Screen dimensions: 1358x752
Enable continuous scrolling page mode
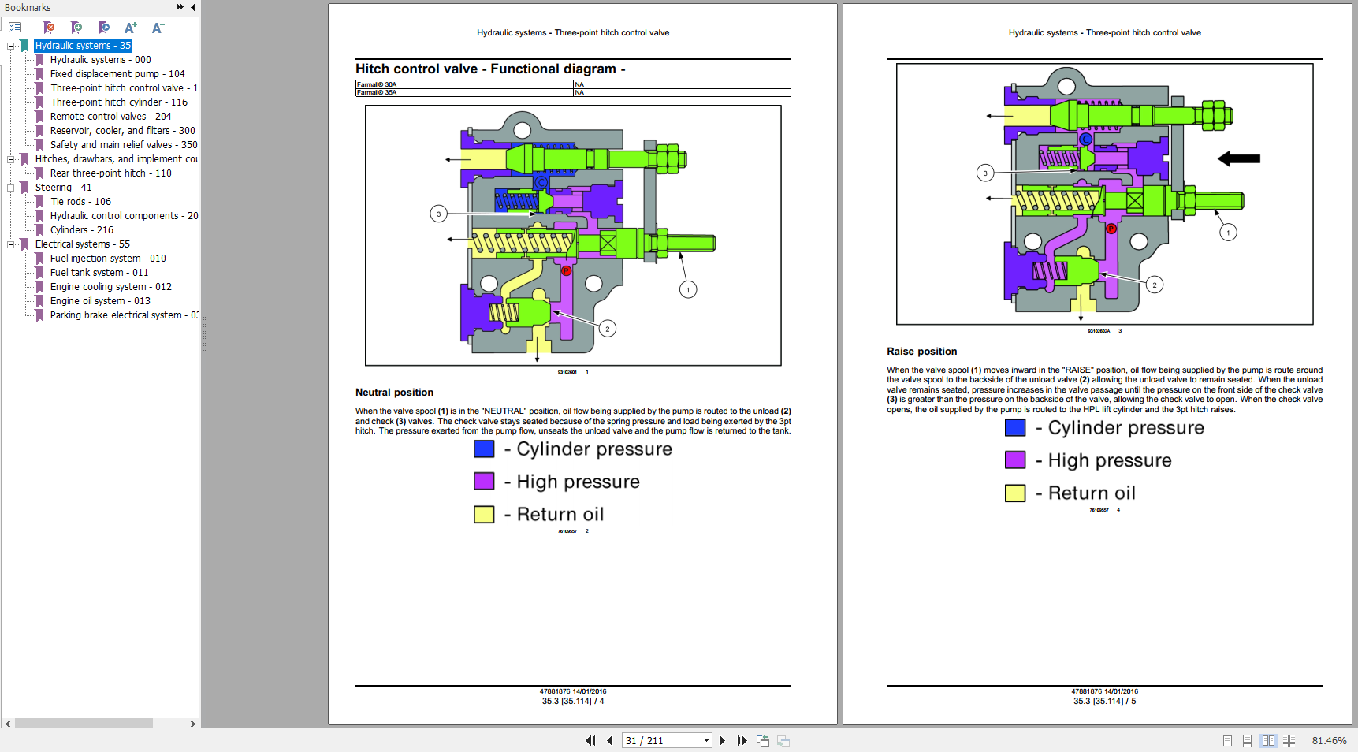[1247, 741]
